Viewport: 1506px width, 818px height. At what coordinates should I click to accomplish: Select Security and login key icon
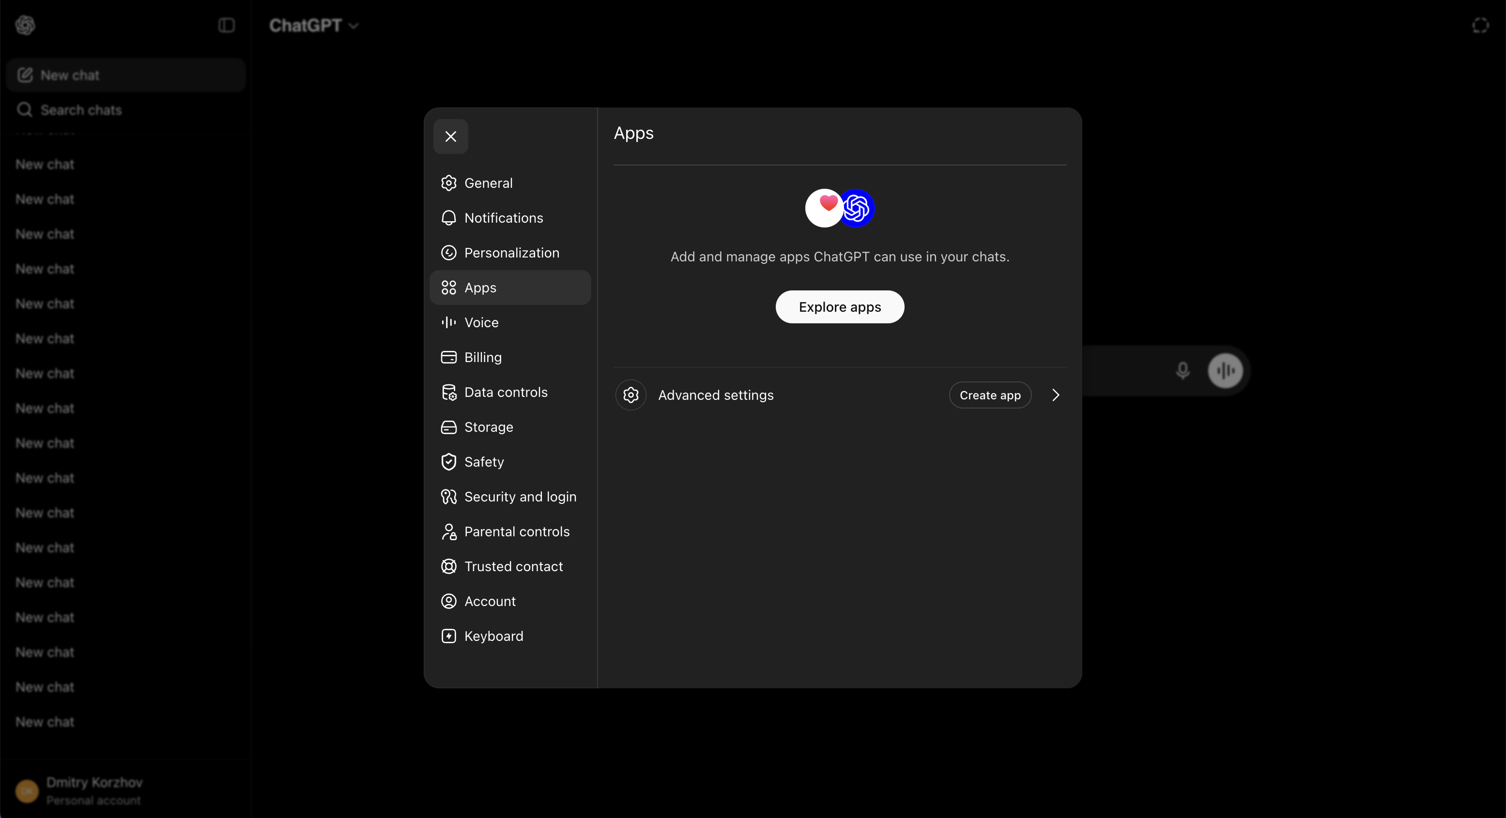pyautogui.click(x=448, y=497)
